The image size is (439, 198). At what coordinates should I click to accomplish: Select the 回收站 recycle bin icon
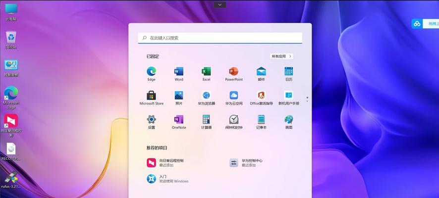(x=11, y=40)
